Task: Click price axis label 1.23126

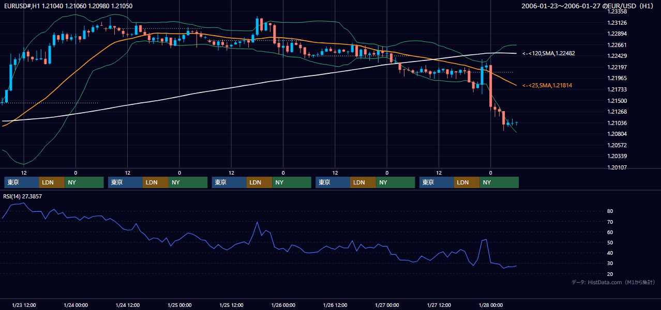Action: (x=617, y=23)
